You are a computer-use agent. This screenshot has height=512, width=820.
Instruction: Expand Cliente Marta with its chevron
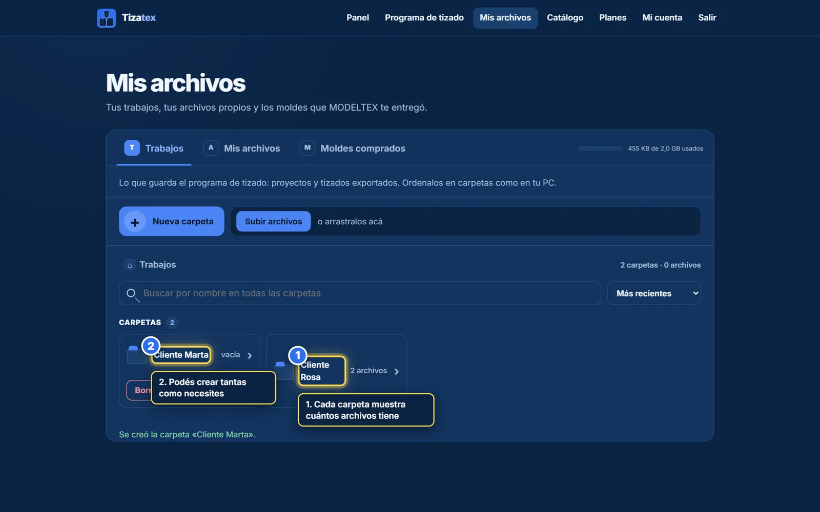click(250, 355)
